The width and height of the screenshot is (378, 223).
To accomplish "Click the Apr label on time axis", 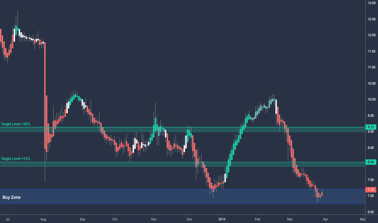I will [325, 219].
